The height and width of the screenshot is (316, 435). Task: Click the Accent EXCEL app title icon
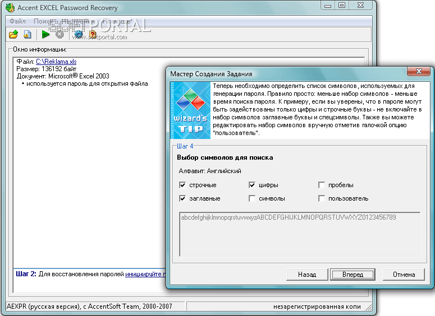(x=10, y=7)
